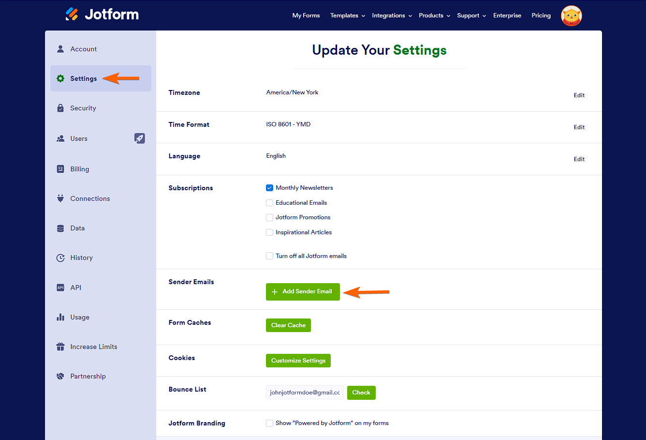The image size is (646, 440).
Task: Click the Data database icon
Action: pyautogui.click(x=60, y=228)
